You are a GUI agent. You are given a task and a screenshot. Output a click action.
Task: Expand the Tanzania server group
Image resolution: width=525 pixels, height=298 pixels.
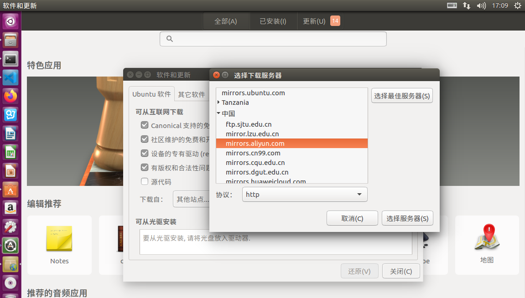(218, 103)
